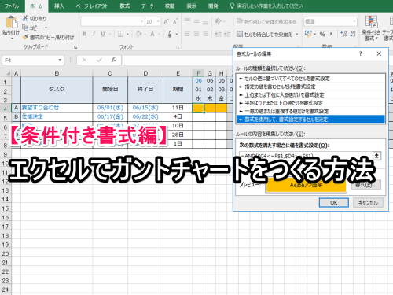
Task: Click the Format (書式) button beside the preview
Action: coord(366,185)
